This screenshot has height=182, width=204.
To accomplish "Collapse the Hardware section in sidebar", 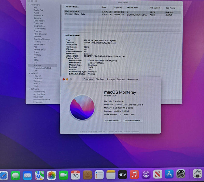I will click(29, 5).
